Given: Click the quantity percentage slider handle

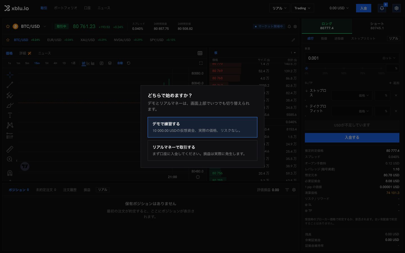Looking at the screenshot, I should pos(307,68).
